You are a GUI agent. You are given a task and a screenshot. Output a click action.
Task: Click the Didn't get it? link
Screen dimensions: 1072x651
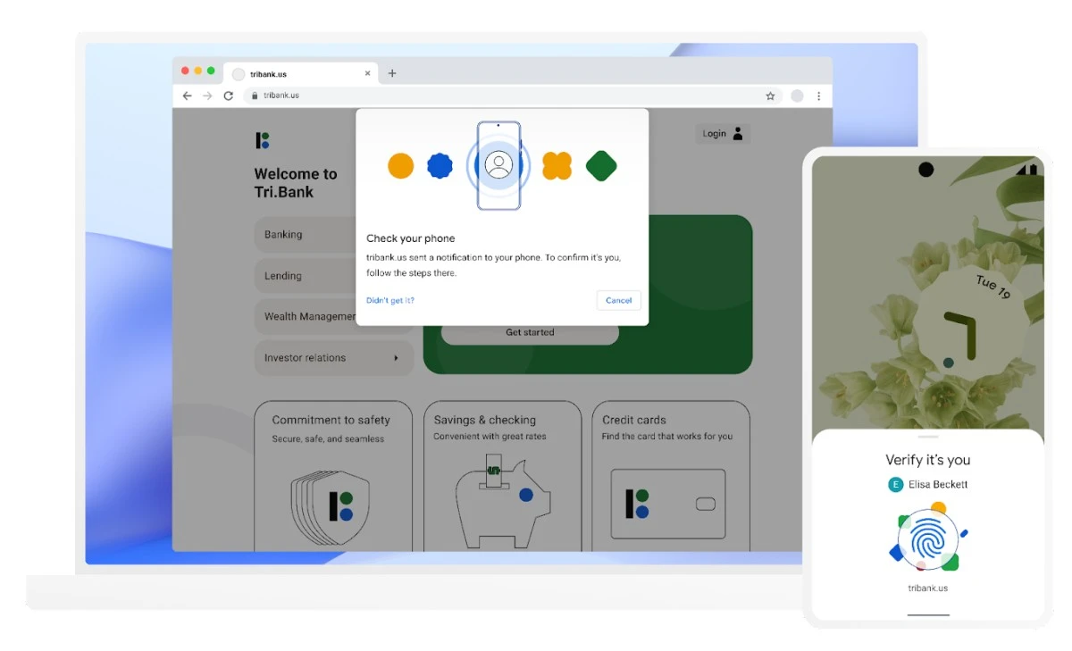tap(389, 300)
